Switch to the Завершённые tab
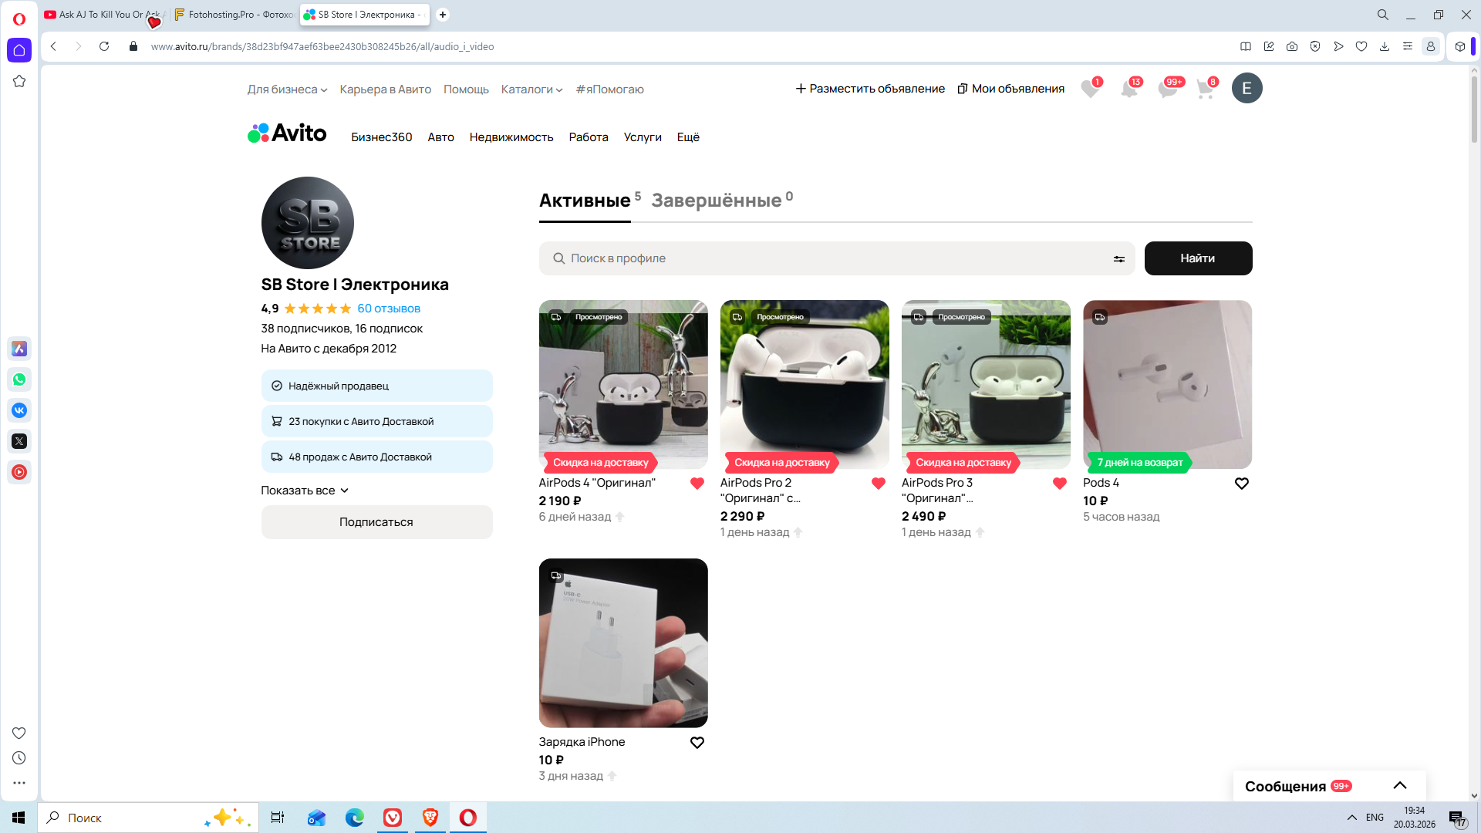This screenshot has width=1481, height=833. click(716, 201)
